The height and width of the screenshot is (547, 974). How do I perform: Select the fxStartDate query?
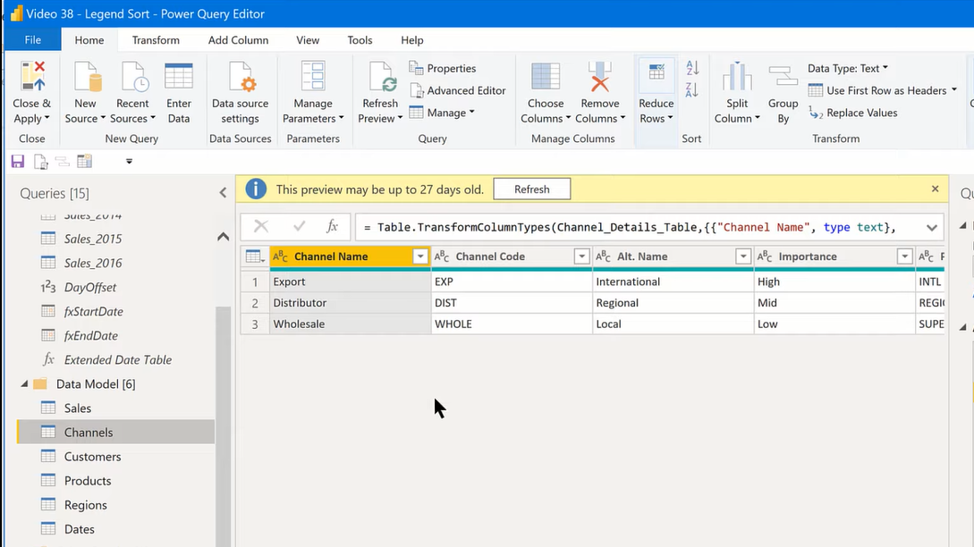115,311
